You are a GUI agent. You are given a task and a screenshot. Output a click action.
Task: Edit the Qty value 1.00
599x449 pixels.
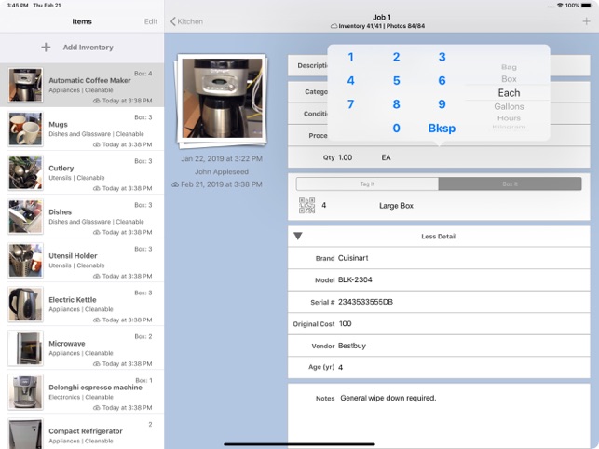coord(346,157)
